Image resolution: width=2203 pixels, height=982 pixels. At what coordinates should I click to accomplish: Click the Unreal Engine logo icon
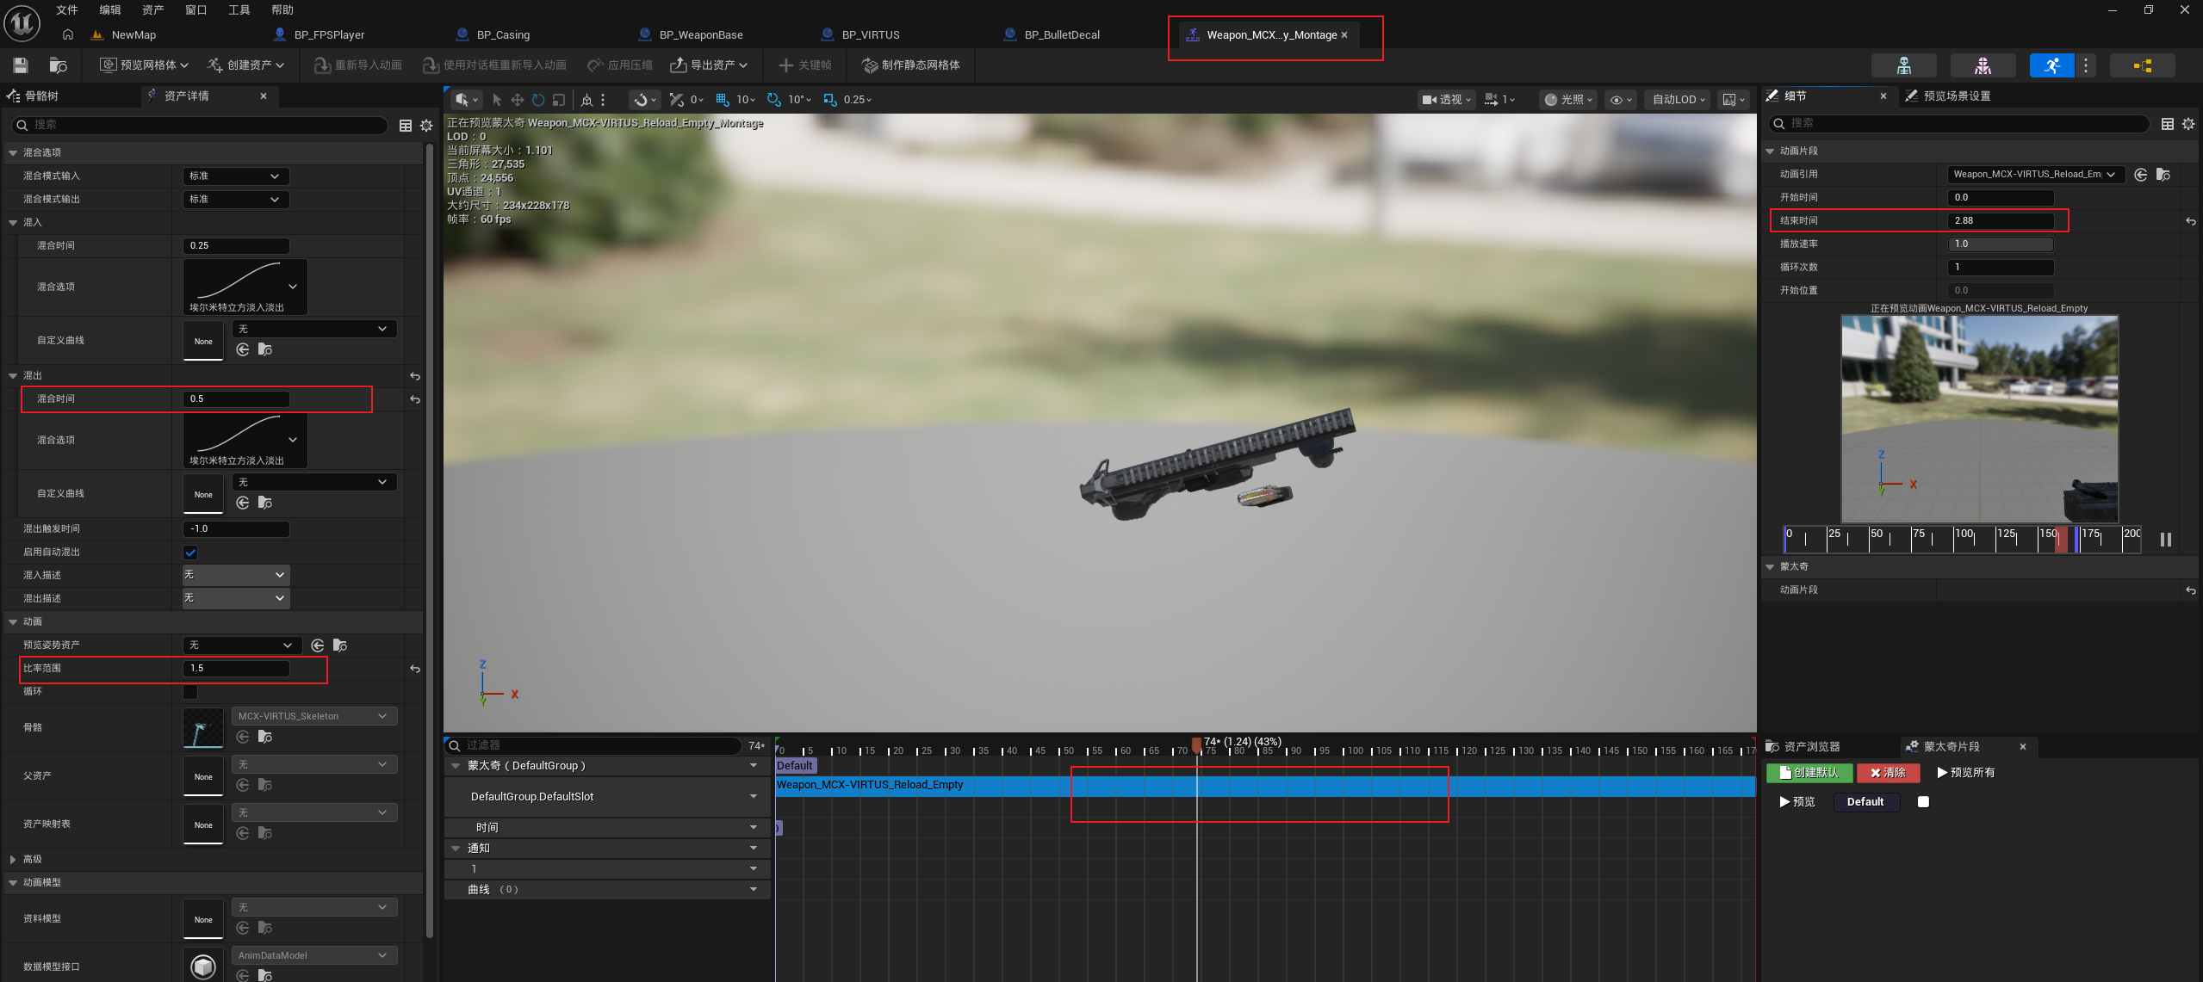22,23
